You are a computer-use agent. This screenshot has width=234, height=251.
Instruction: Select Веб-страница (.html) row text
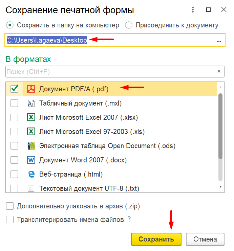pyautogui.click(x=71, y=174)
